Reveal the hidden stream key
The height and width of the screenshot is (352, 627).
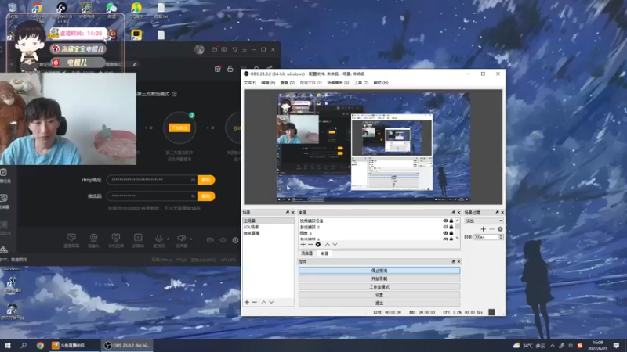193,196
